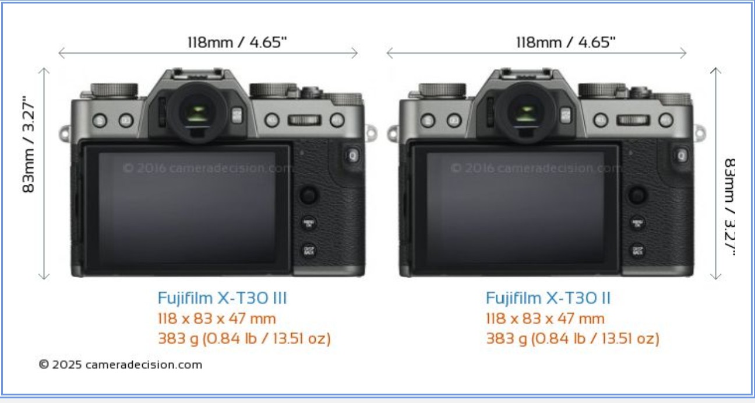
Task: Click the right camera's 383 g weight text
Action: coord(573,338)
